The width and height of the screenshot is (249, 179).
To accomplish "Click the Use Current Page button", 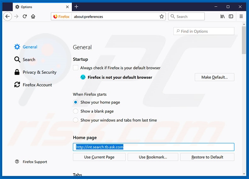I will (99, 157).
